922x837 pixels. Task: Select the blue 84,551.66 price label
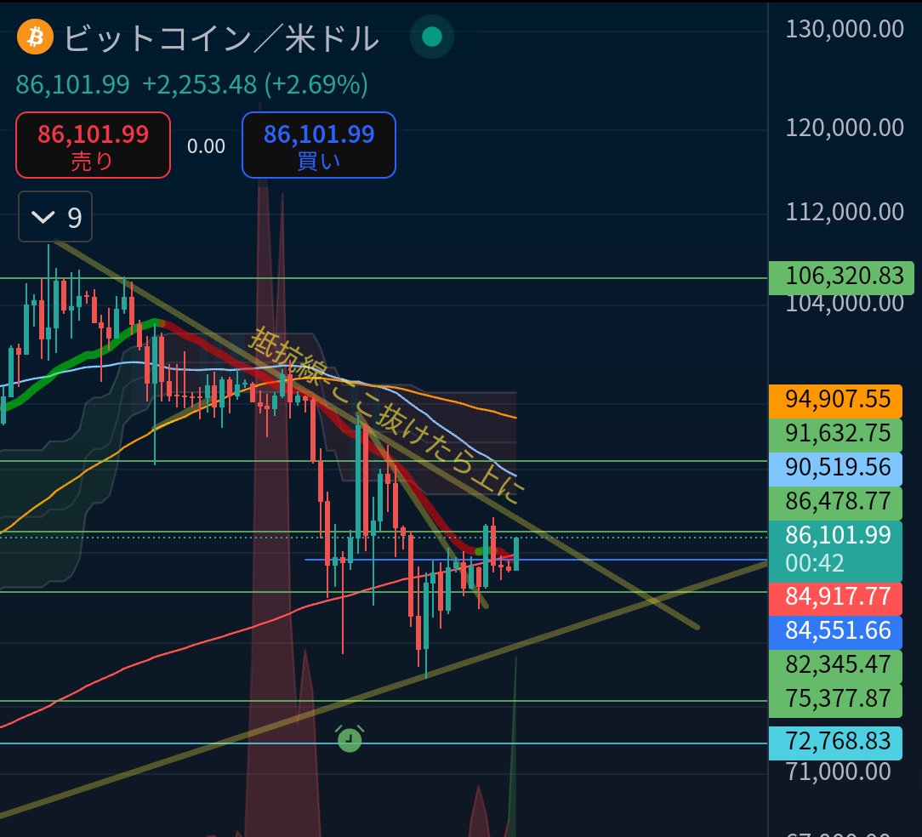coord(835,632)
